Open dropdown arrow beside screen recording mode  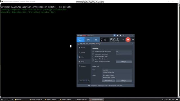pos(84,40)
